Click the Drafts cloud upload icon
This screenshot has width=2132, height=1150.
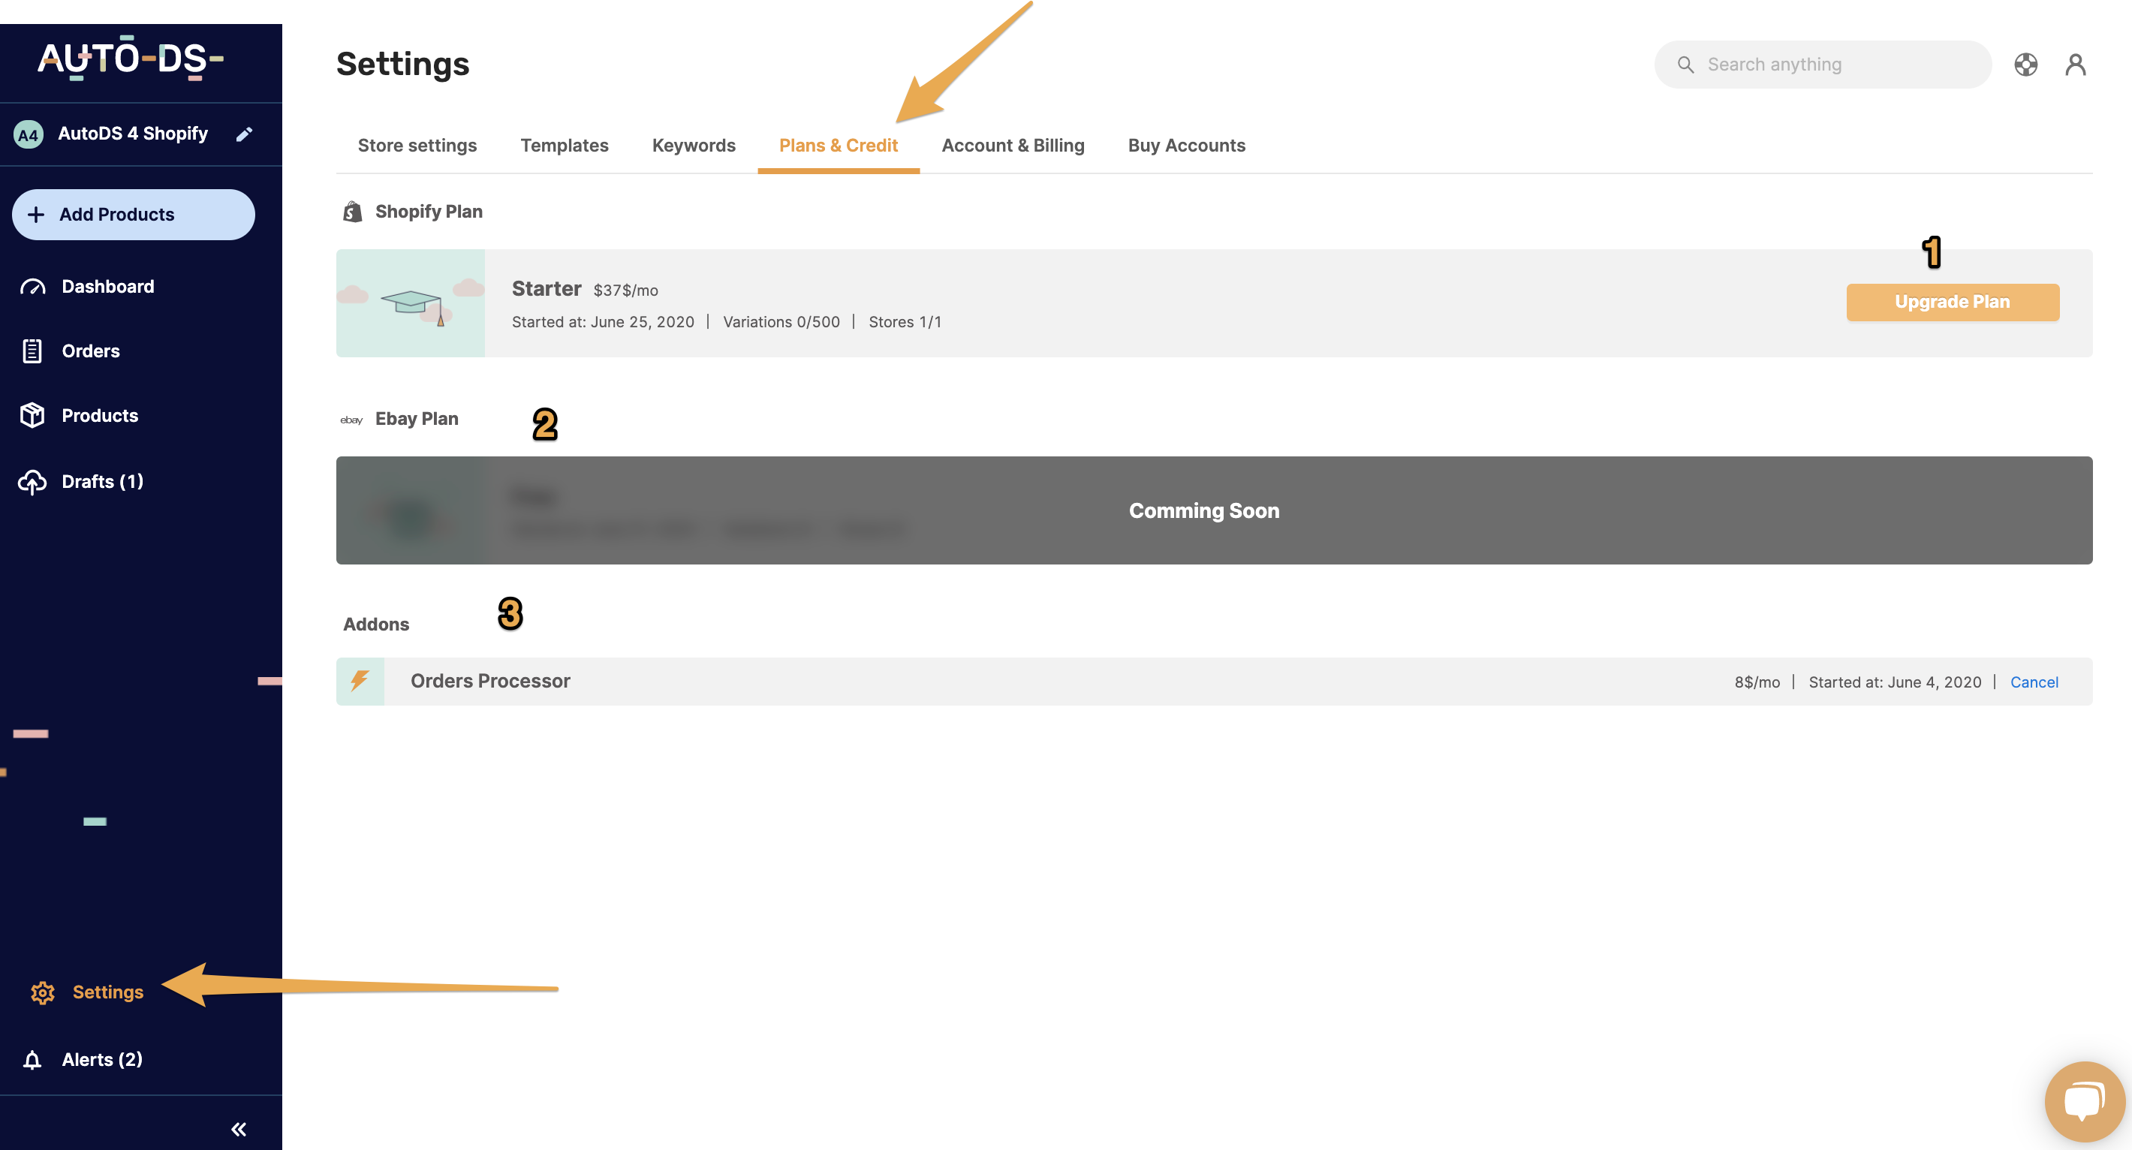32,481
